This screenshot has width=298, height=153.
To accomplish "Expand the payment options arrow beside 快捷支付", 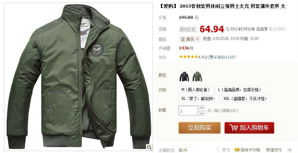I will pyautogui.click(x=290, y=150).
